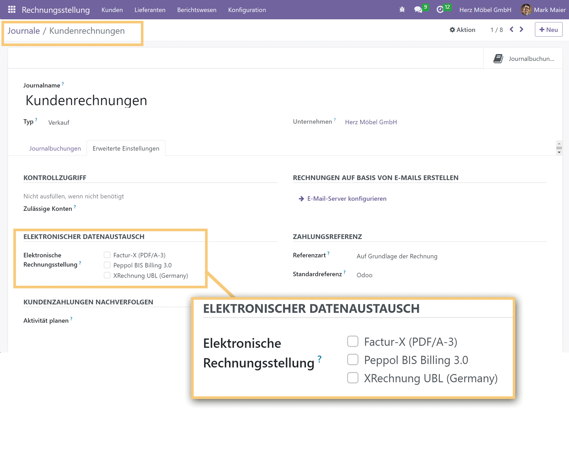
Task: Go to previous record arrow
Action: 511,29
